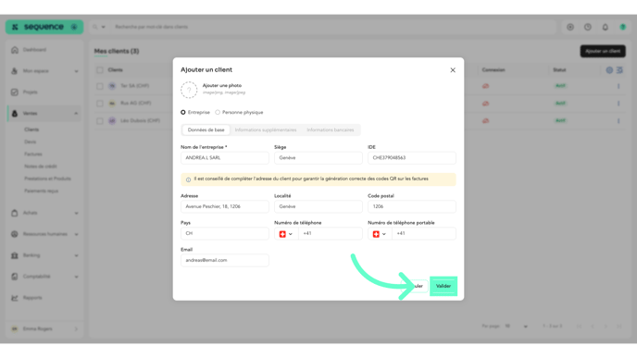
Task: Open the notifications bell
Action: tap(606, 27)
